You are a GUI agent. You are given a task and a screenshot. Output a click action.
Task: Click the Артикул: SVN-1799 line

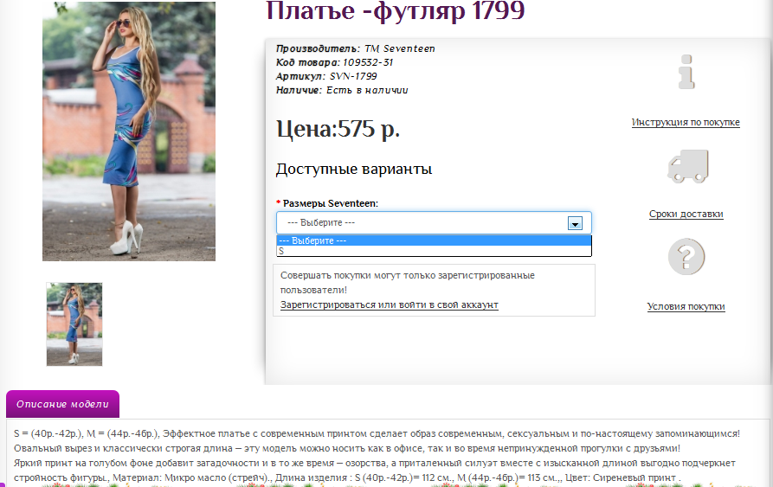[326, 76]
